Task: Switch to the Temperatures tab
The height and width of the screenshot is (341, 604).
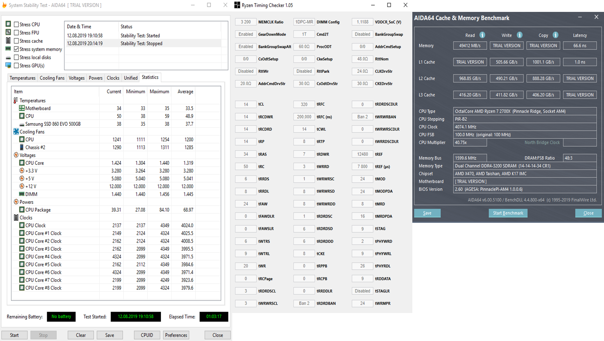Action: pyautogui.click(x=23, y=78)
